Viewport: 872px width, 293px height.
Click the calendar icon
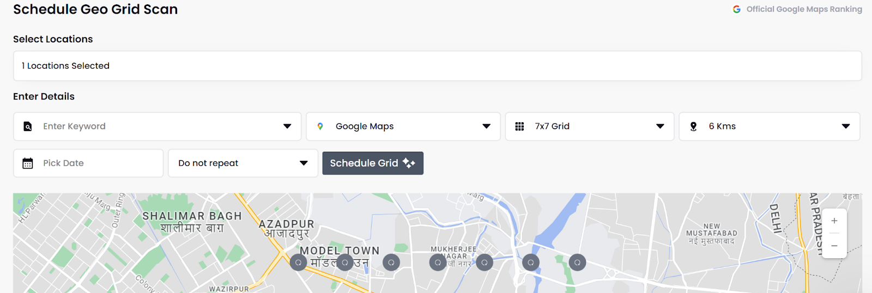click(x=28, y=163)
